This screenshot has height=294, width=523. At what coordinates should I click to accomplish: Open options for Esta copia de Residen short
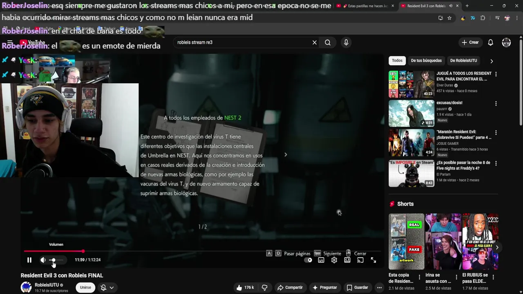tap(419, 277)
